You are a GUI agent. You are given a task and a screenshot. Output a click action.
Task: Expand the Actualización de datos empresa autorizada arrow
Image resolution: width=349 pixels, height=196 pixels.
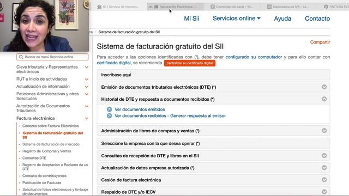[x=324, y=168]
